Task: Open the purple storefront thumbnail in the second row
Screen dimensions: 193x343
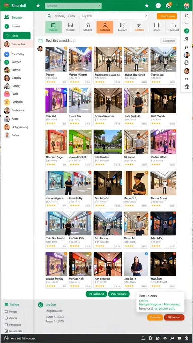Action: coord(56,100)
